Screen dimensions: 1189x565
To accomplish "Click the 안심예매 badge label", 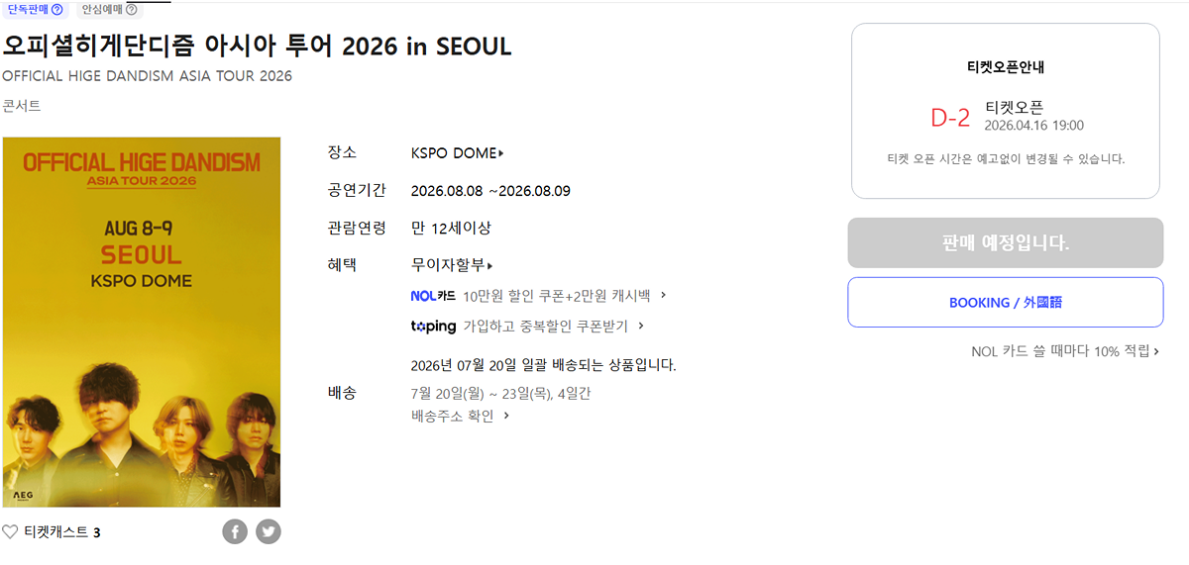I will click(x=101, y=10).
